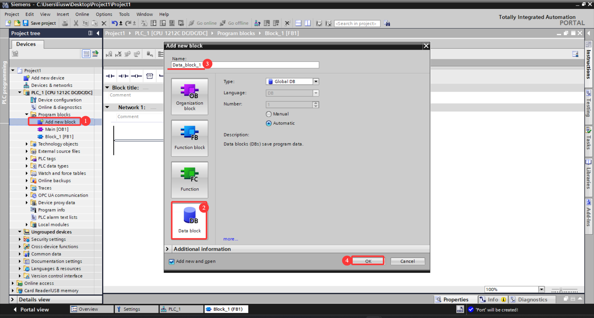This screenshot has height=318, width=594.
Task: Open the Options menu
Action: click(x=104, y=14)
